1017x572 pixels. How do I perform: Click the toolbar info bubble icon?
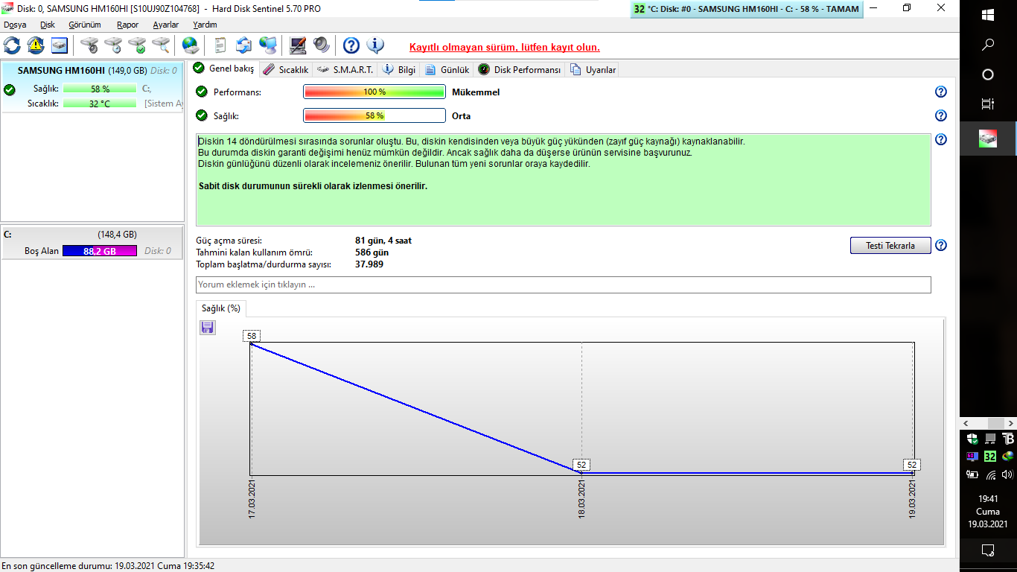click(x=375, y=45)
